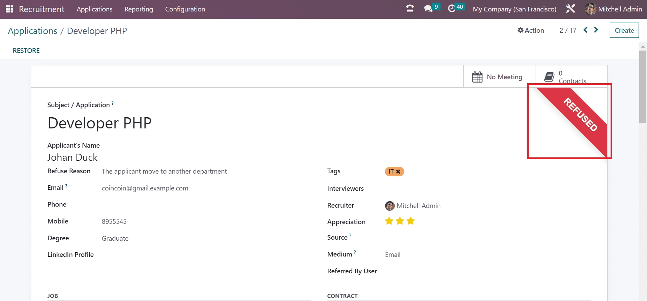Open Mitchell Admin user menu
The image size is (647, 301).
pyautogui.click(x=613, y=9)
